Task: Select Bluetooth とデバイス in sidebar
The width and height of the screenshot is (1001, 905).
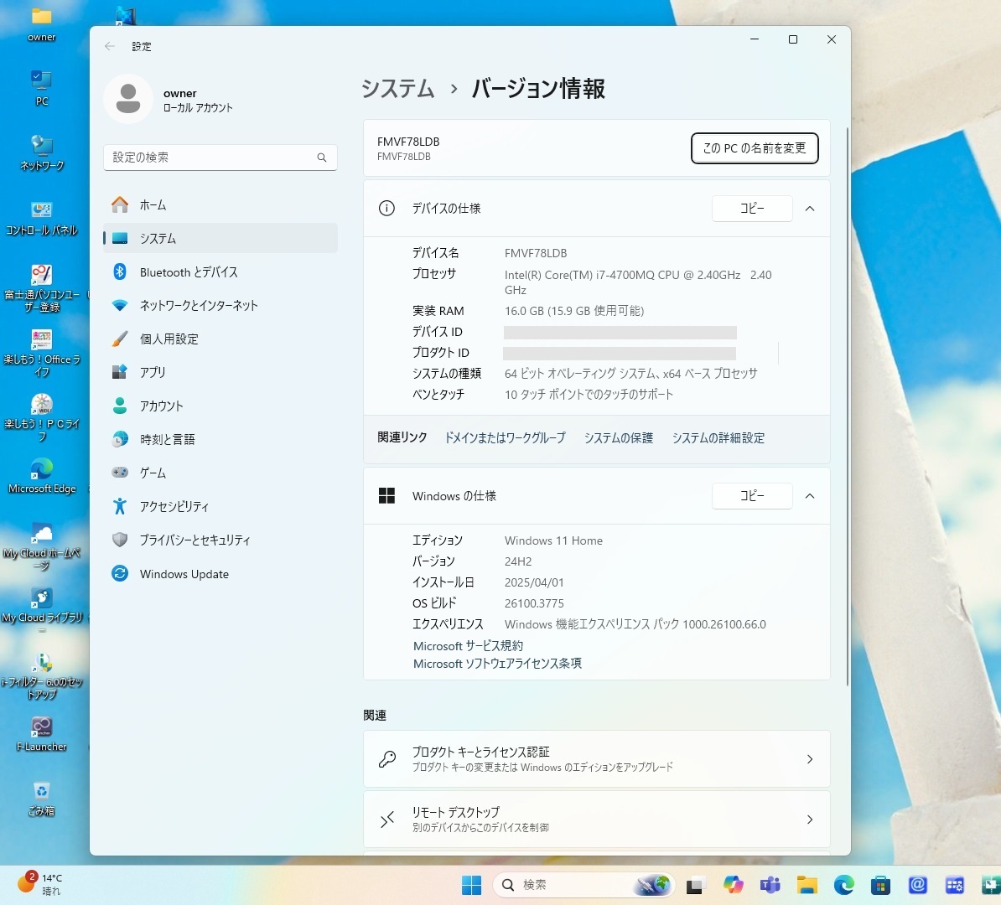Action: tap(220, 271)
